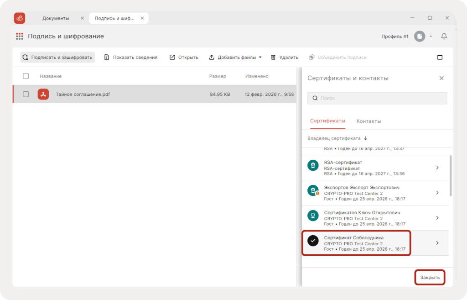467x300 pixels.
Task: Click the Закрыть button
Action: pos(430,277)
